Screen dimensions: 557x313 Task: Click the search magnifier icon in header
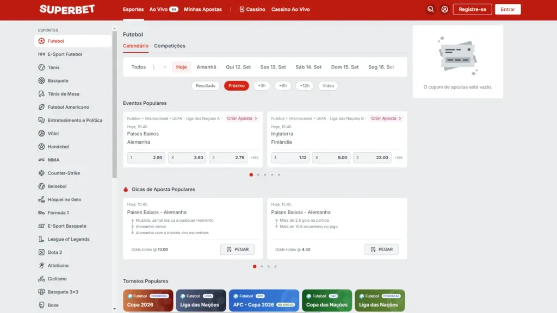430,9
